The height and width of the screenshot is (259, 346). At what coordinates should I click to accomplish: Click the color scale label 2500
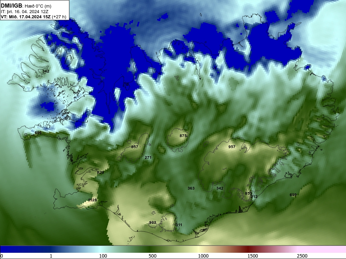(302, 256)
